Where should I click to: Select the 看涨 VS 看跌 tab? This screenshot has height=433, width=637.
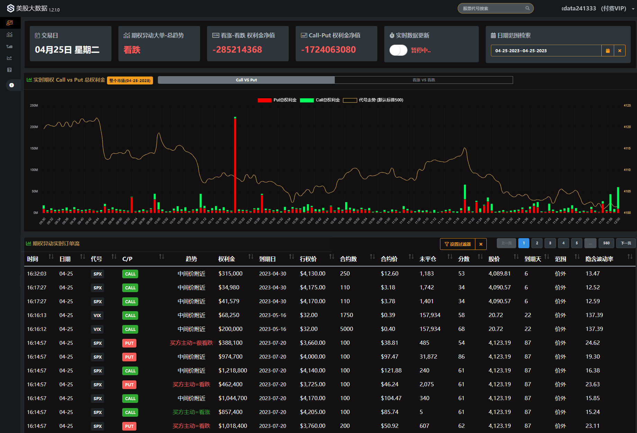click(x=424, y=80)
